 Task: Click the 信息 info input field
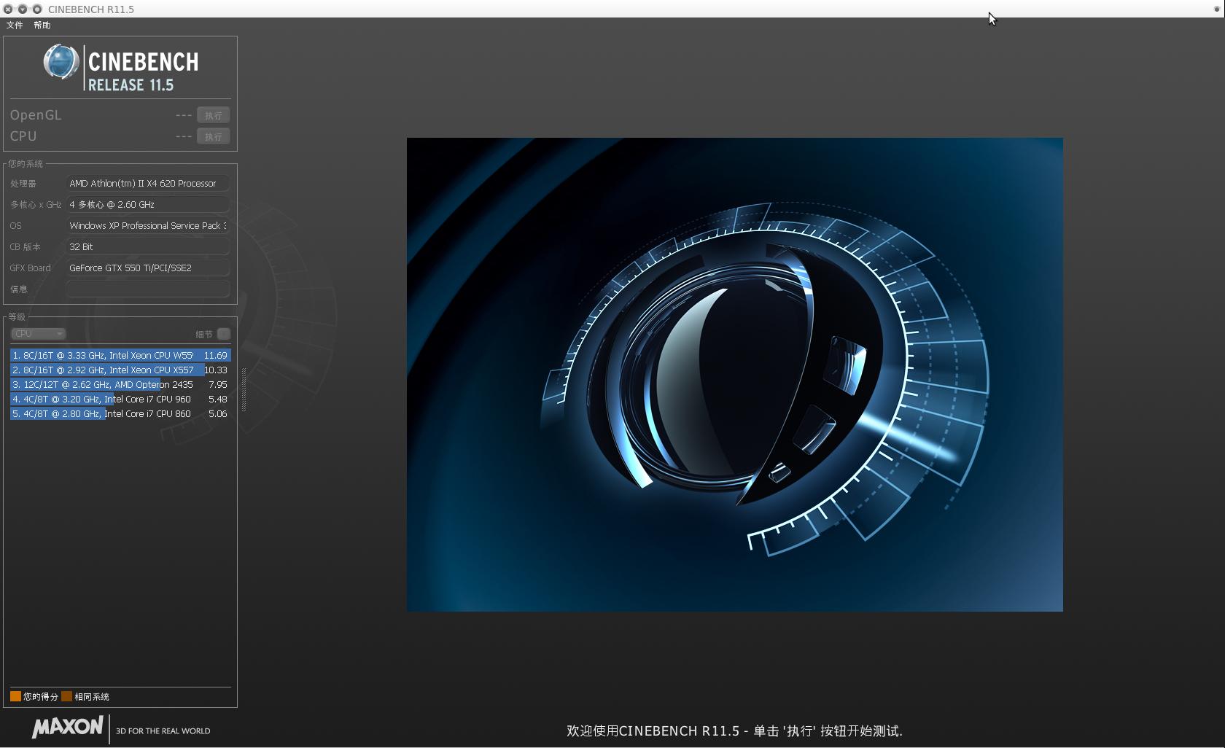tap(148, 289)
